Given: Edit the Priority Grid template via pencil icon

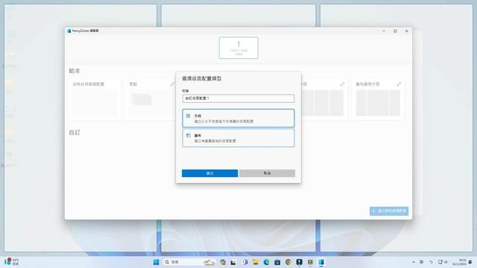Looking at the screenshot, I should tap(399, 84).
